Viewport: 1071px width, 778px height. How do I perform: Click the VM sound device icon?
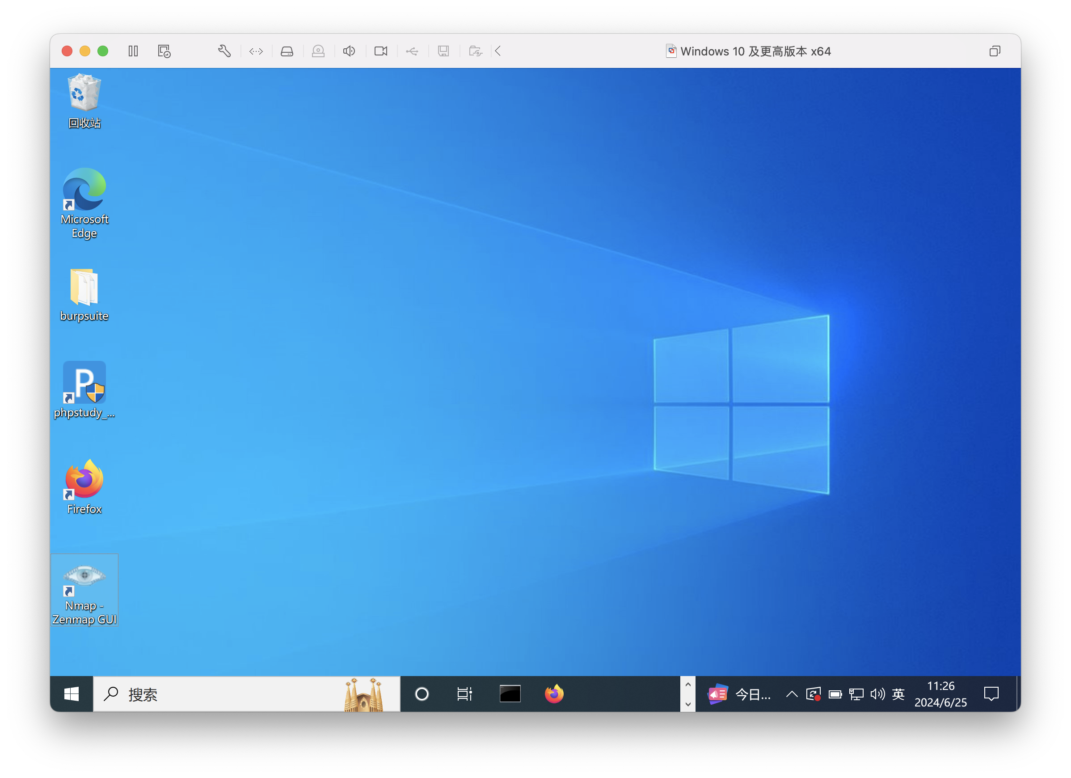(349, 51)
